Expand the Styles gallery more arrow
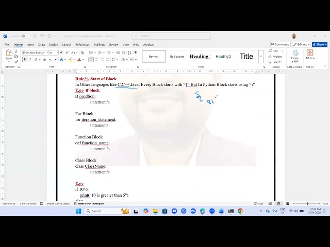 pyautogui.click(x=261, y=56)
